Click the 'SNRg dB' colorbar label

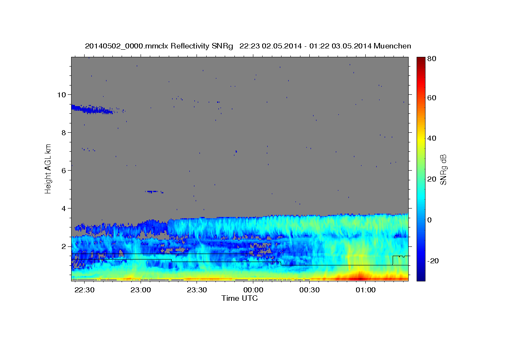(443, 169)
